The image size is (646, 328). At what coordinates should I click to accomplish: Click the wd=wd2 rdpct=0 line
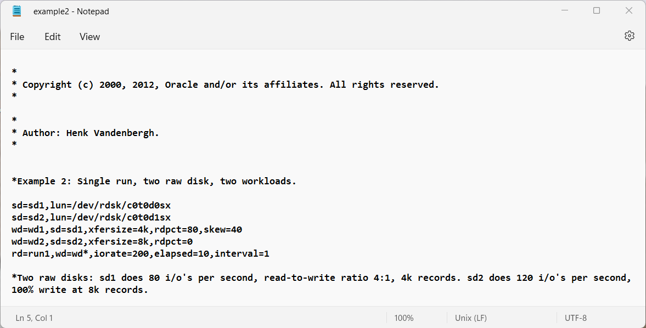click(x=102, y=241)
